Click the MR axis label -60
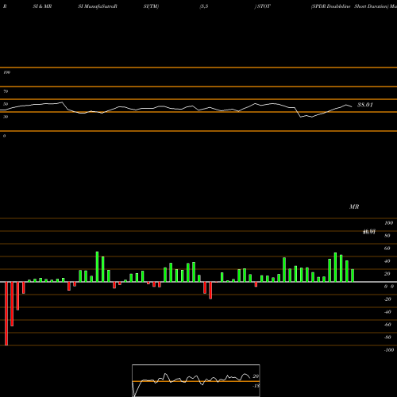The height and width of the screenshot is (397, 397). tap(387, 325)
